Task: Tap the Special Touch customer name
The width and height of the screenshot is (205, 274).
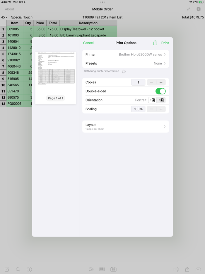Action: click(x=22, y=17)
